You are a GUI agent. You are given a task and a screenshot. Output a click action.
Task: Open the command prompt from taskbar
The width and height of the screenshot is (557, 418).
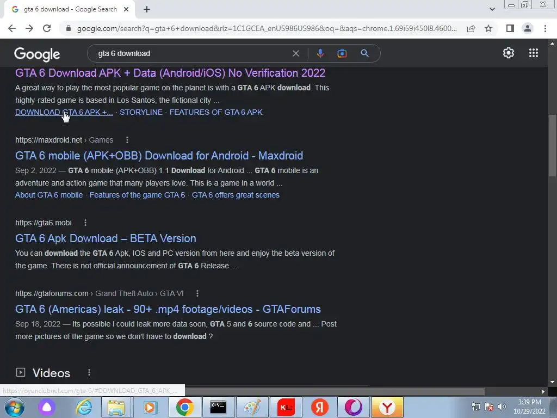point(218,407)
